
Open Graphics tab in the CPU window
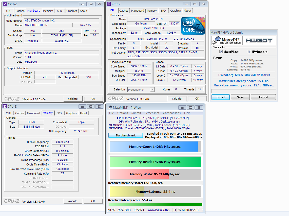click(176, 11)
